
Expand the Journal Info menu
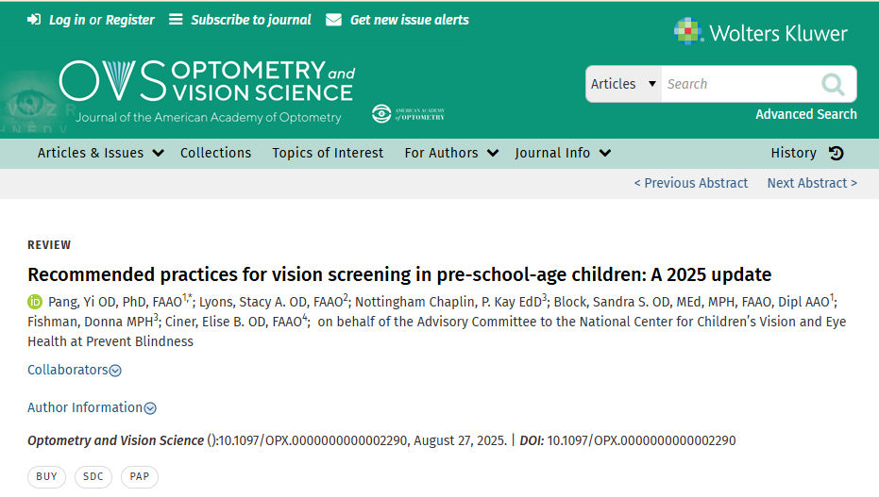[x=563, y=153]
